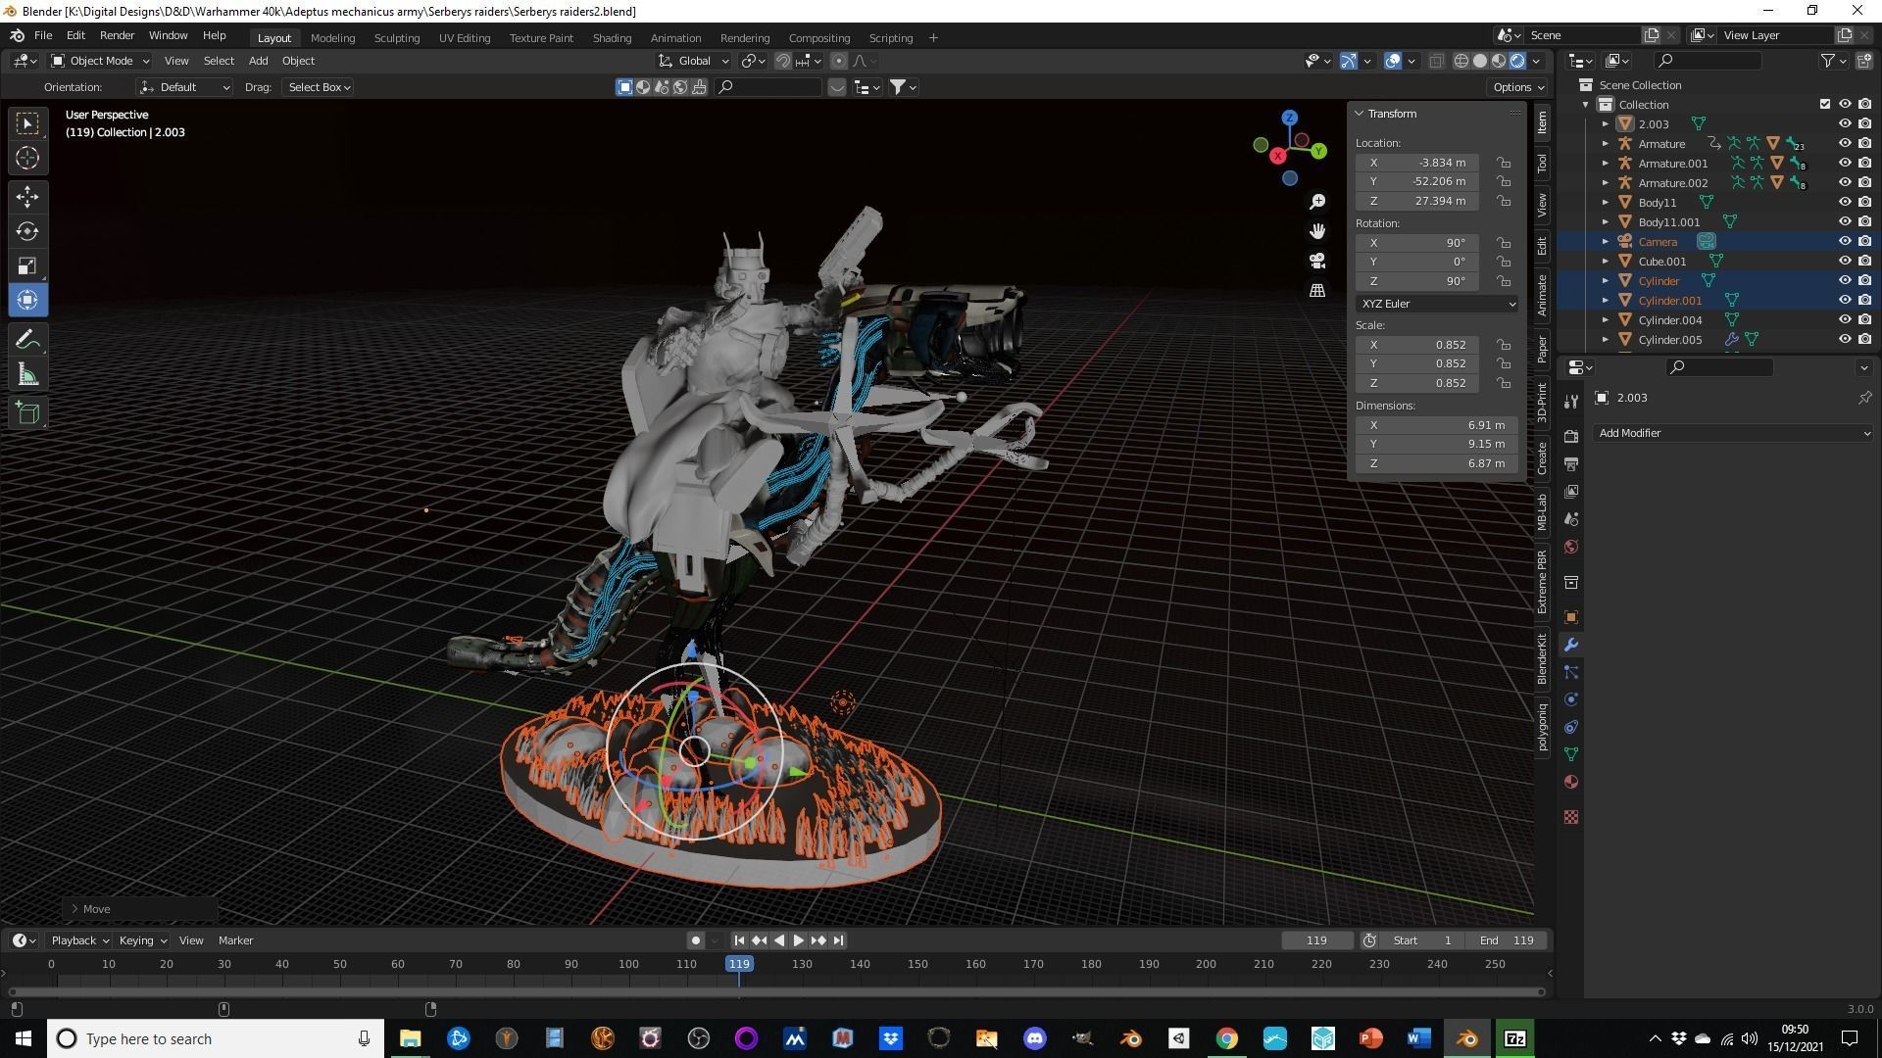Select the Measure tool
Viewport: 1882px width, 1058px height.
tap(27, 374)
